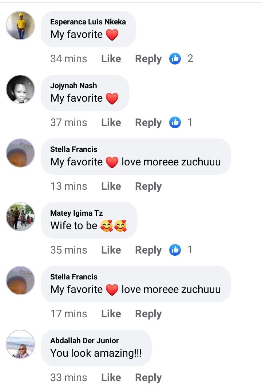Open Matey Igima Tz's profile picture
The image size is (262, 388).
click(x=20, y=217)
